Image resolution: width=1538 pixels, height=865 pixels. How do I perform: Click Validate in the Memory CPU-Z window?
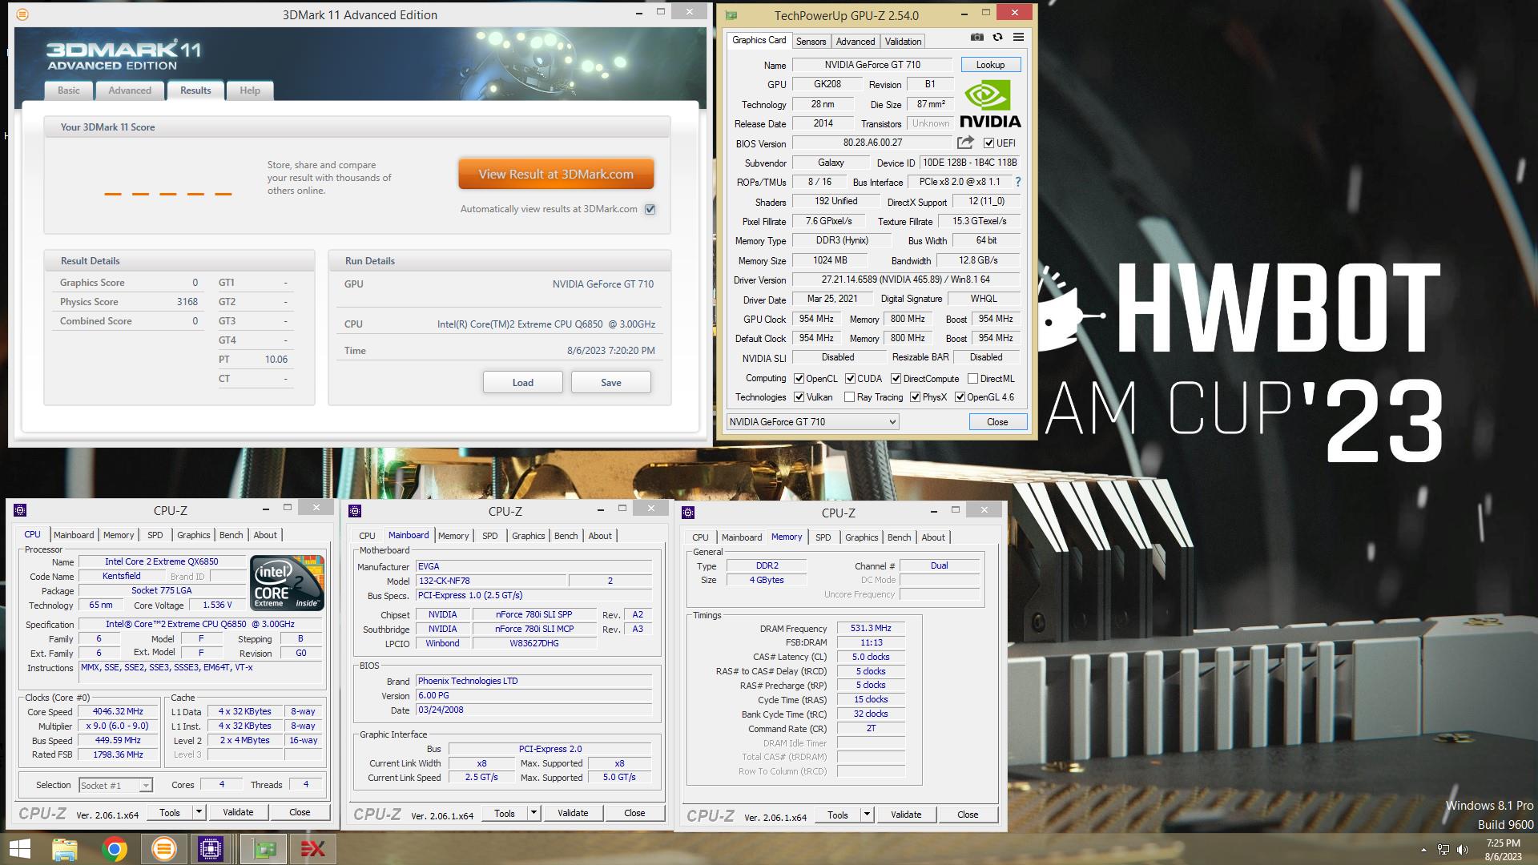906,815
